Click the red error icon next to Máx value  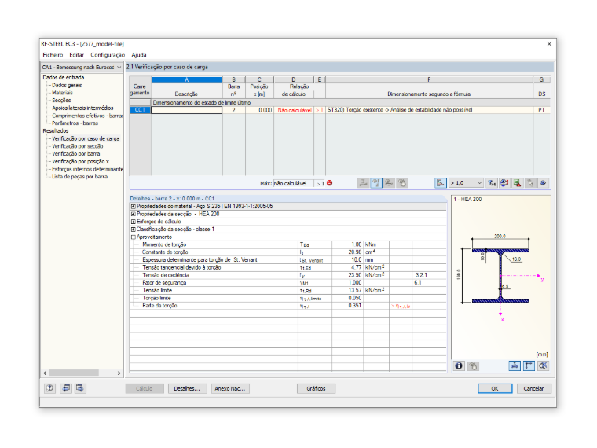coord(330,183)
